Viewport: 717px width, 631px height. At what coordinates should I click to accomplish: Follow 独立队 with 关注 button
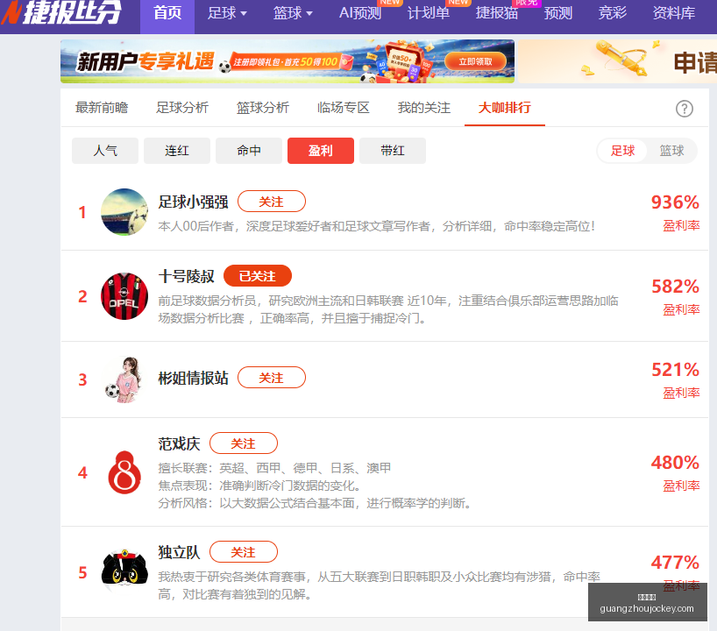click(244, 552)
